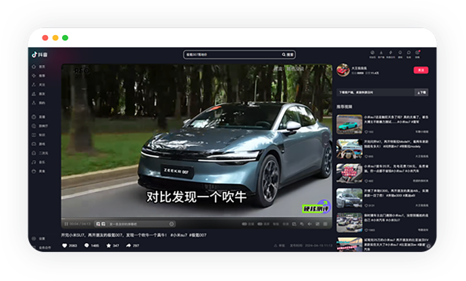This screenshot has width=466, height=281.
Task: Open the #小米su7 hashtag
Action: 179,235
